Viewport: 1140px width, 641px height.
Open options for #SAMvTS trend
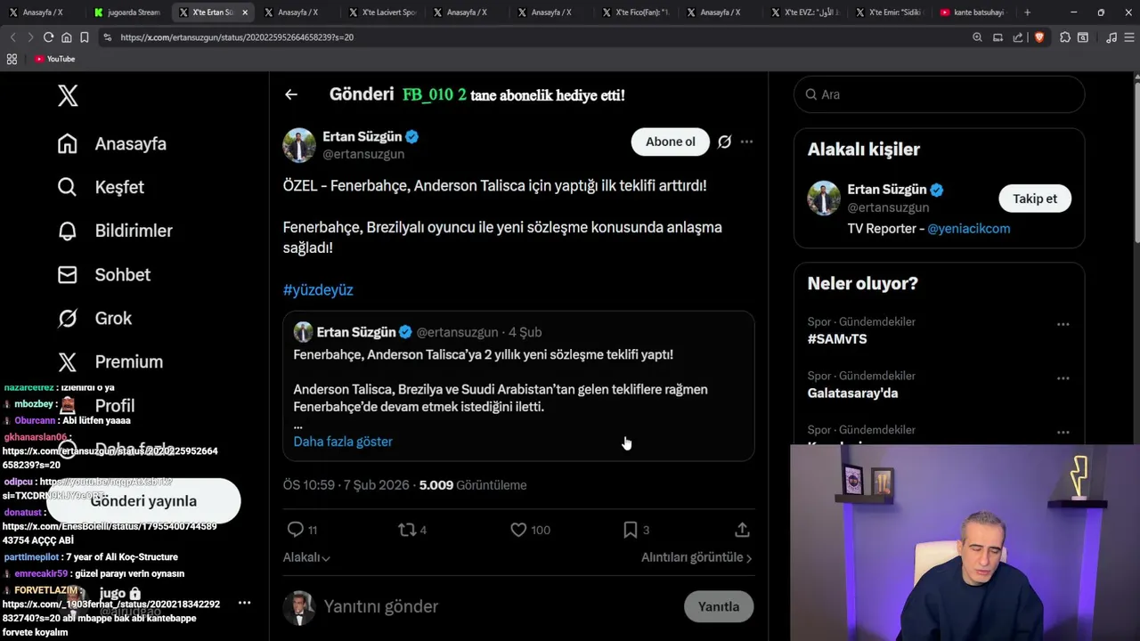[1063, 325]
